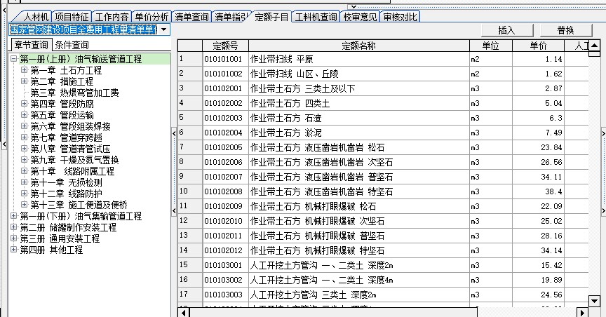This screenshot has width=606, height=317.
Task: Click the horizontal scrollbar right arrow
Action: click(581, 311)
